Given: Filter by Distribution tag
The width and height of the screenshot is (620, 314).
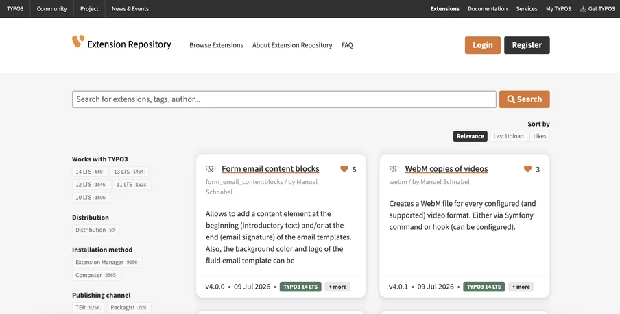Looking at the screenshot, I should tap(96, 230).
